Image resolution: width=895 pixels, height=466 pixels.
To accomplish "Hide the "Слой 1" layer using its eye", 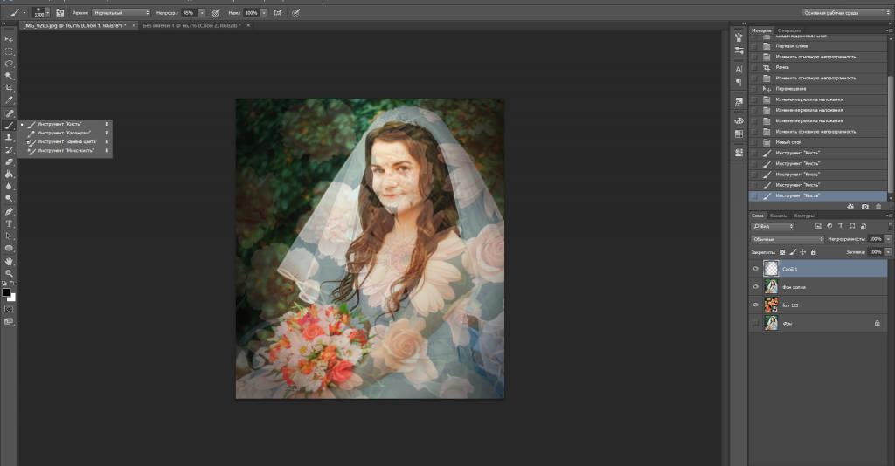I will point(755,269).
